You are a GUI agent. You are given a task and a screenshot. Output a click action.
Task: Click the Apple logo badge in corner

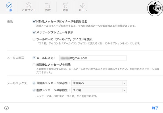coord(155,8)
